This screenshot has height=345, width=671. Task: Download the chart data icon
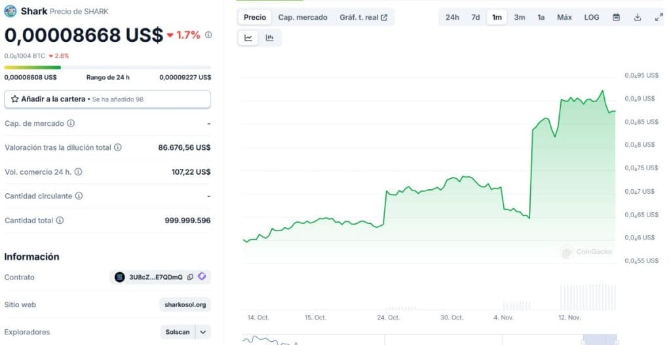coord(638,18)
